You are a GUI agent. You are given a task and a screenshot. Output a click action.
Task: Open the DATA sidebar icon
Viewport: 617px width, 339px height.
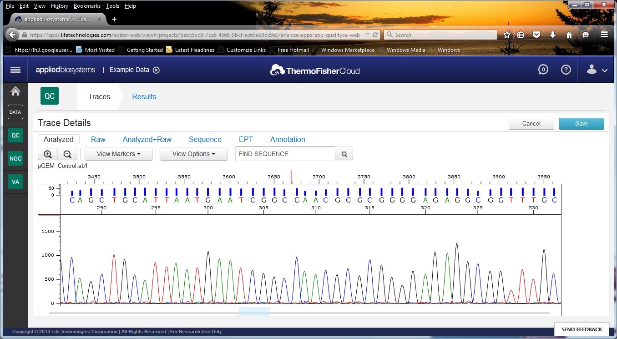tap(15, 112)
